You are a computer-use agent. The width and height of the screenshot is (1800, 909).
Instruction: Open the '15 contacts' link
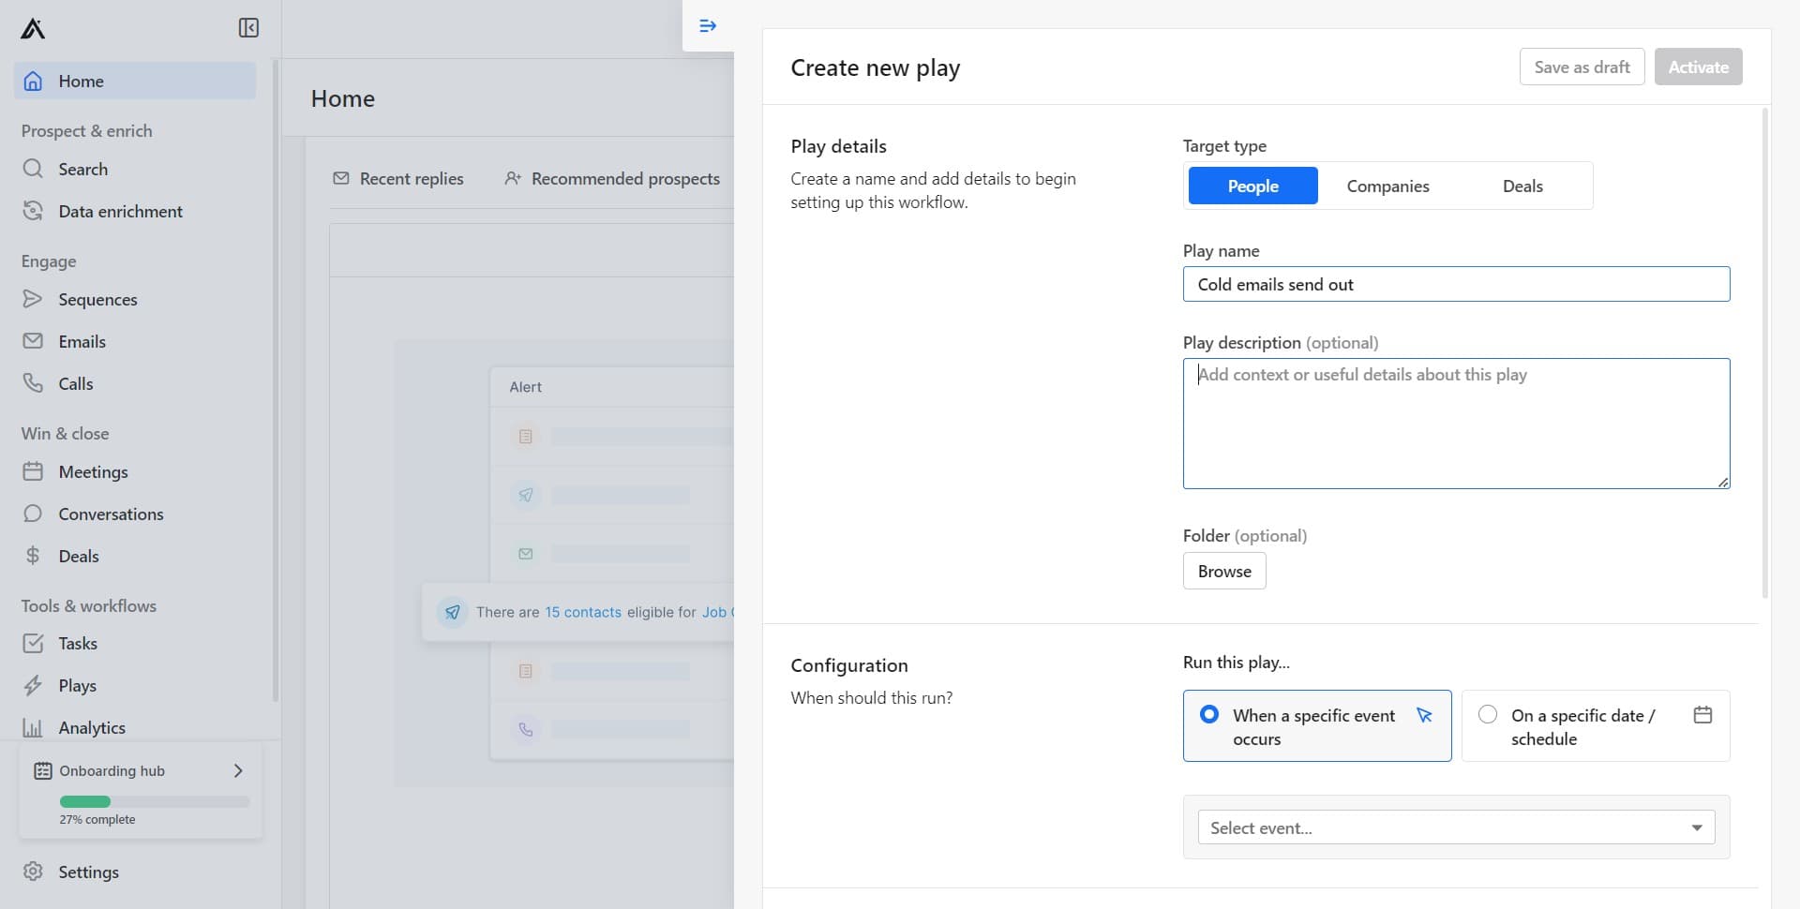(584, 612)
